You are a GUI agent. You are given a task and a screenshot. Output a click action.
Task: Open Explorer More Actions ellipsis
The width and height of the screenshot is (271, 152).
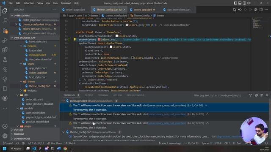tap(55, 10)
